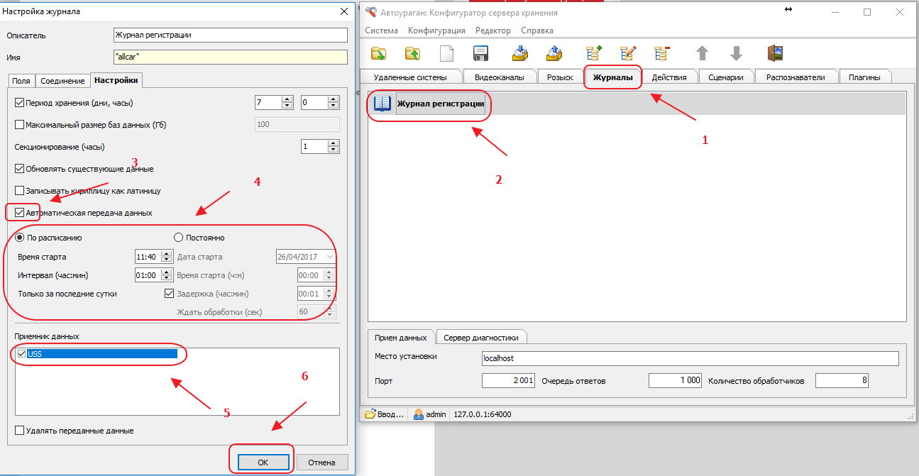This screenshot has width=919, height=476.
Task: Click the add item icon with green plus
Action: pos(593,54)
